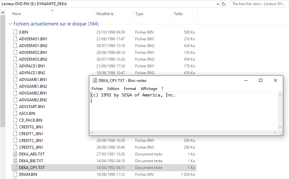
Task: Select the ADVSTART.BN1 file icon
Action: pos(15,106)
